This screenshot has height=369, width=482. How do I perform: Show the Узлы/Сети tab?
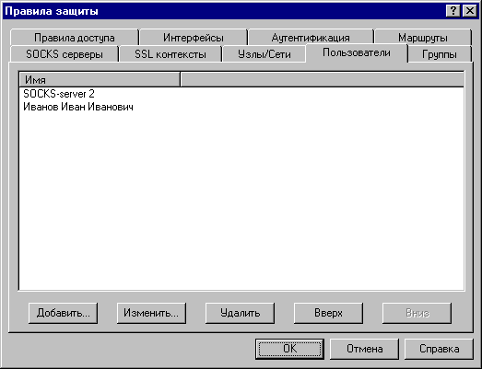[x=265, y=54]
